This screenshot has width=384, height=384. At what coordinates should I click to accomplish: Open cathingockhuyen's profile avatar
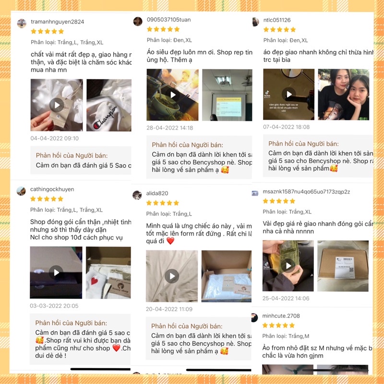21,191
